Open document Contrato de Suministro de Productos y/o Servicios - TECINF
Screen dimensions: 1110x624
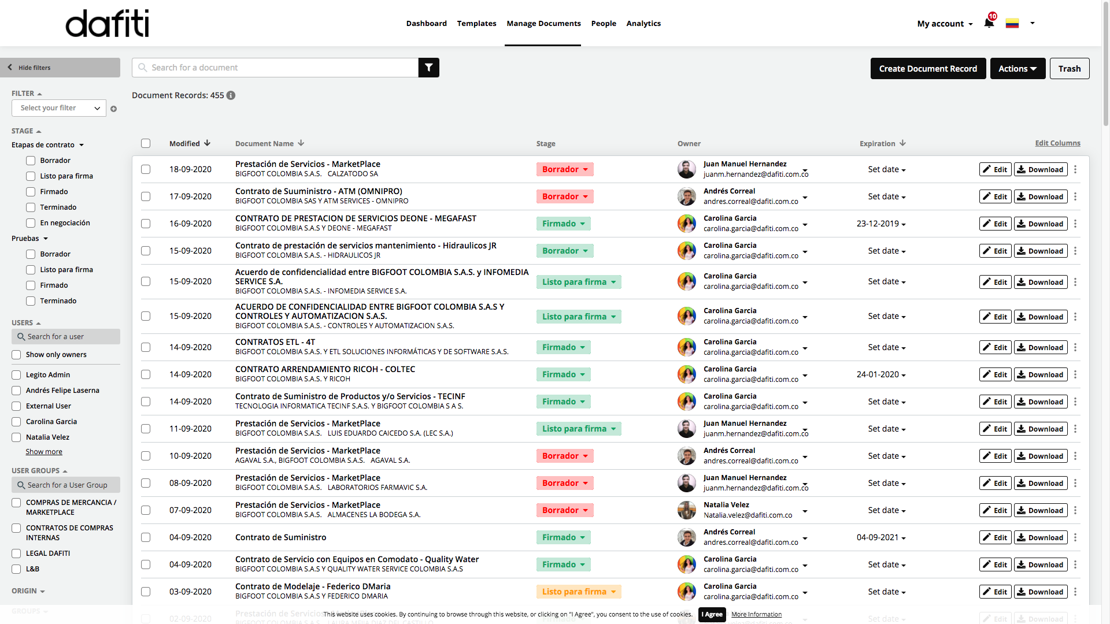click(350, 396)
